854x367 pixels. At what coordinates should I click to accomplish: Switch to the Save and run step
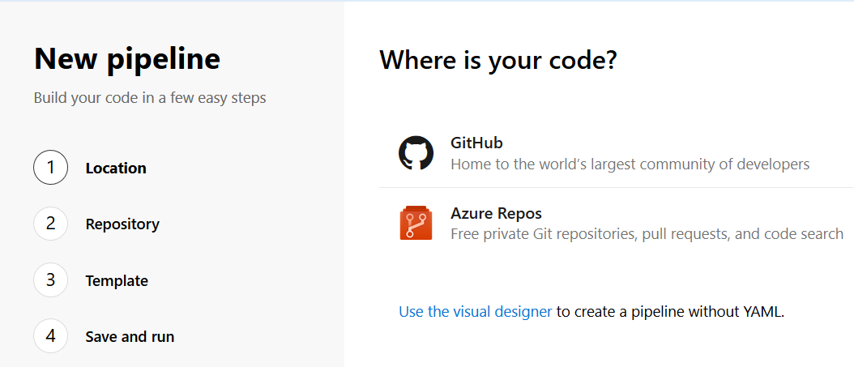point(130,337)
